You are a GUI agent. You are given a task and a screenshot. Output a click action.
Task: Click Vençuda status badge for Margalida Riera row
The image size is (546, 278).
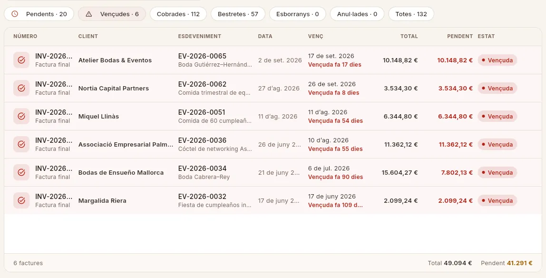497,201
